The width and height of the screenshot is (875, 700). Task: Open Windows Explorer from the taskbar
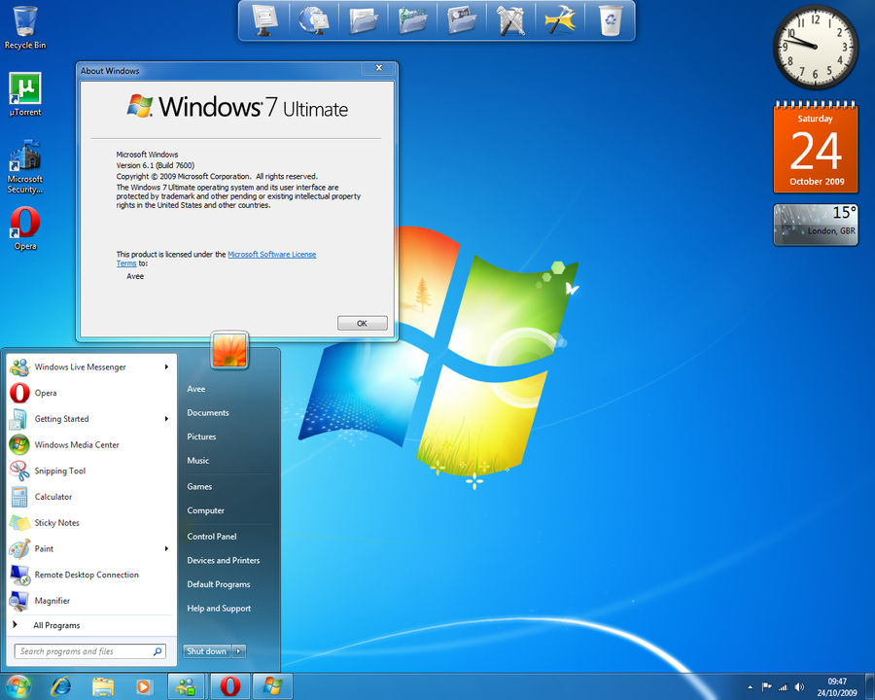click(103, 686)
